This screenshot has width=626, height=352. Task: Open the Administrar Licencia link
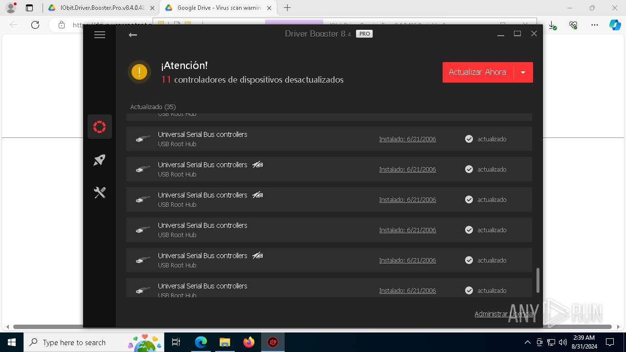pyautogui.click(x=504, y=314)
